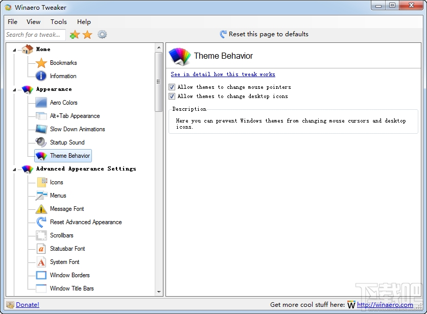Select Slow Down Animations label
This screenshot has width=427, height=314.
(x=77, y=129)
